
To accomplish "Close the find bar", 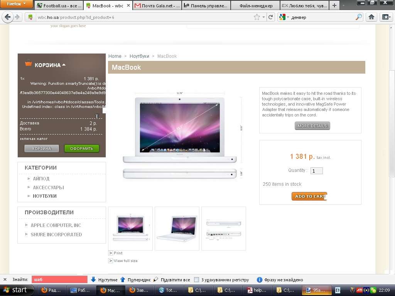I will pyautogui.click(x=5, y=280).
